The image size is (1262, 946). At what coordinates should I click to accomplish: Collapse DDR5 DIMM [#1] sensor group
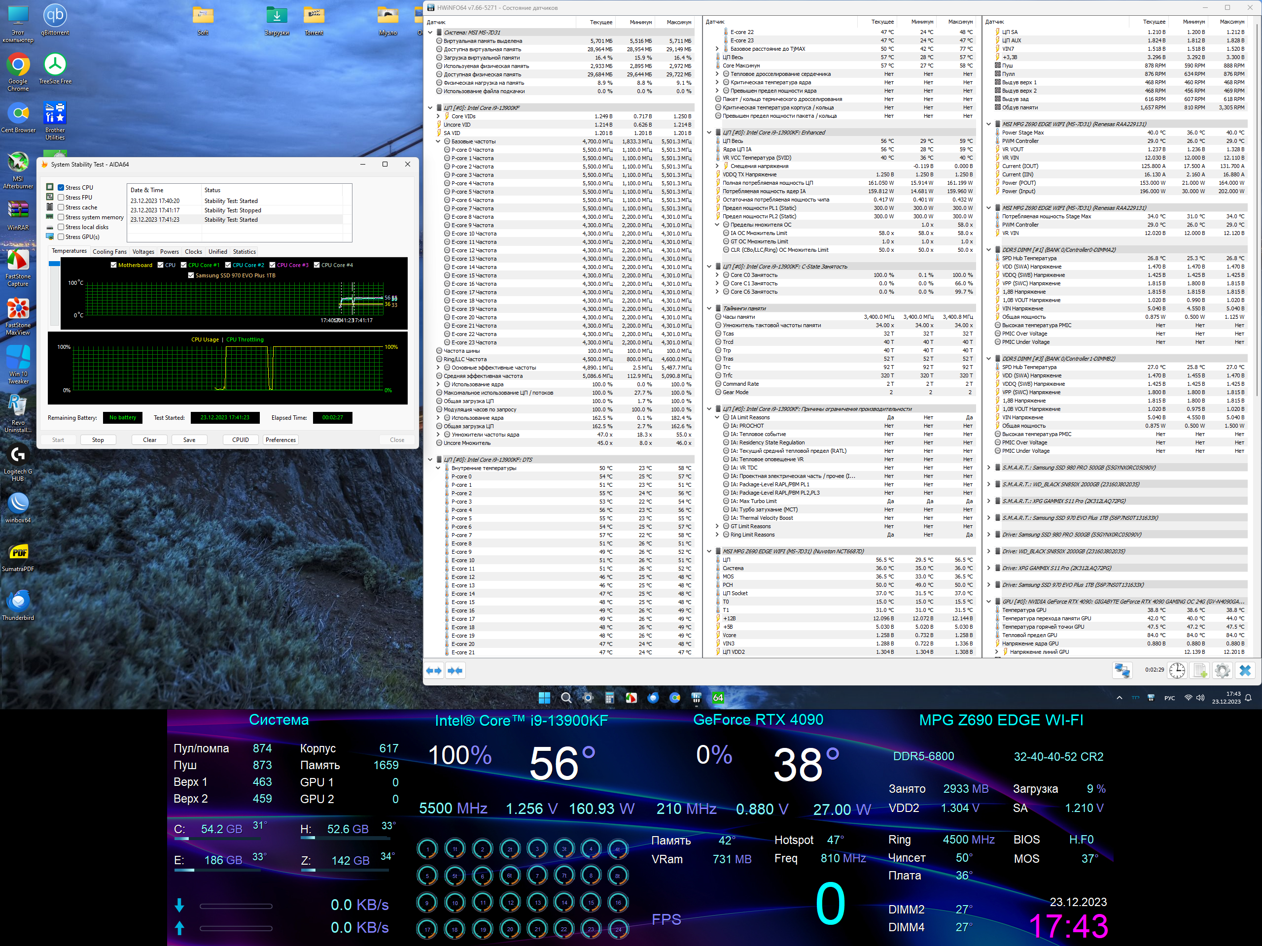989,250
